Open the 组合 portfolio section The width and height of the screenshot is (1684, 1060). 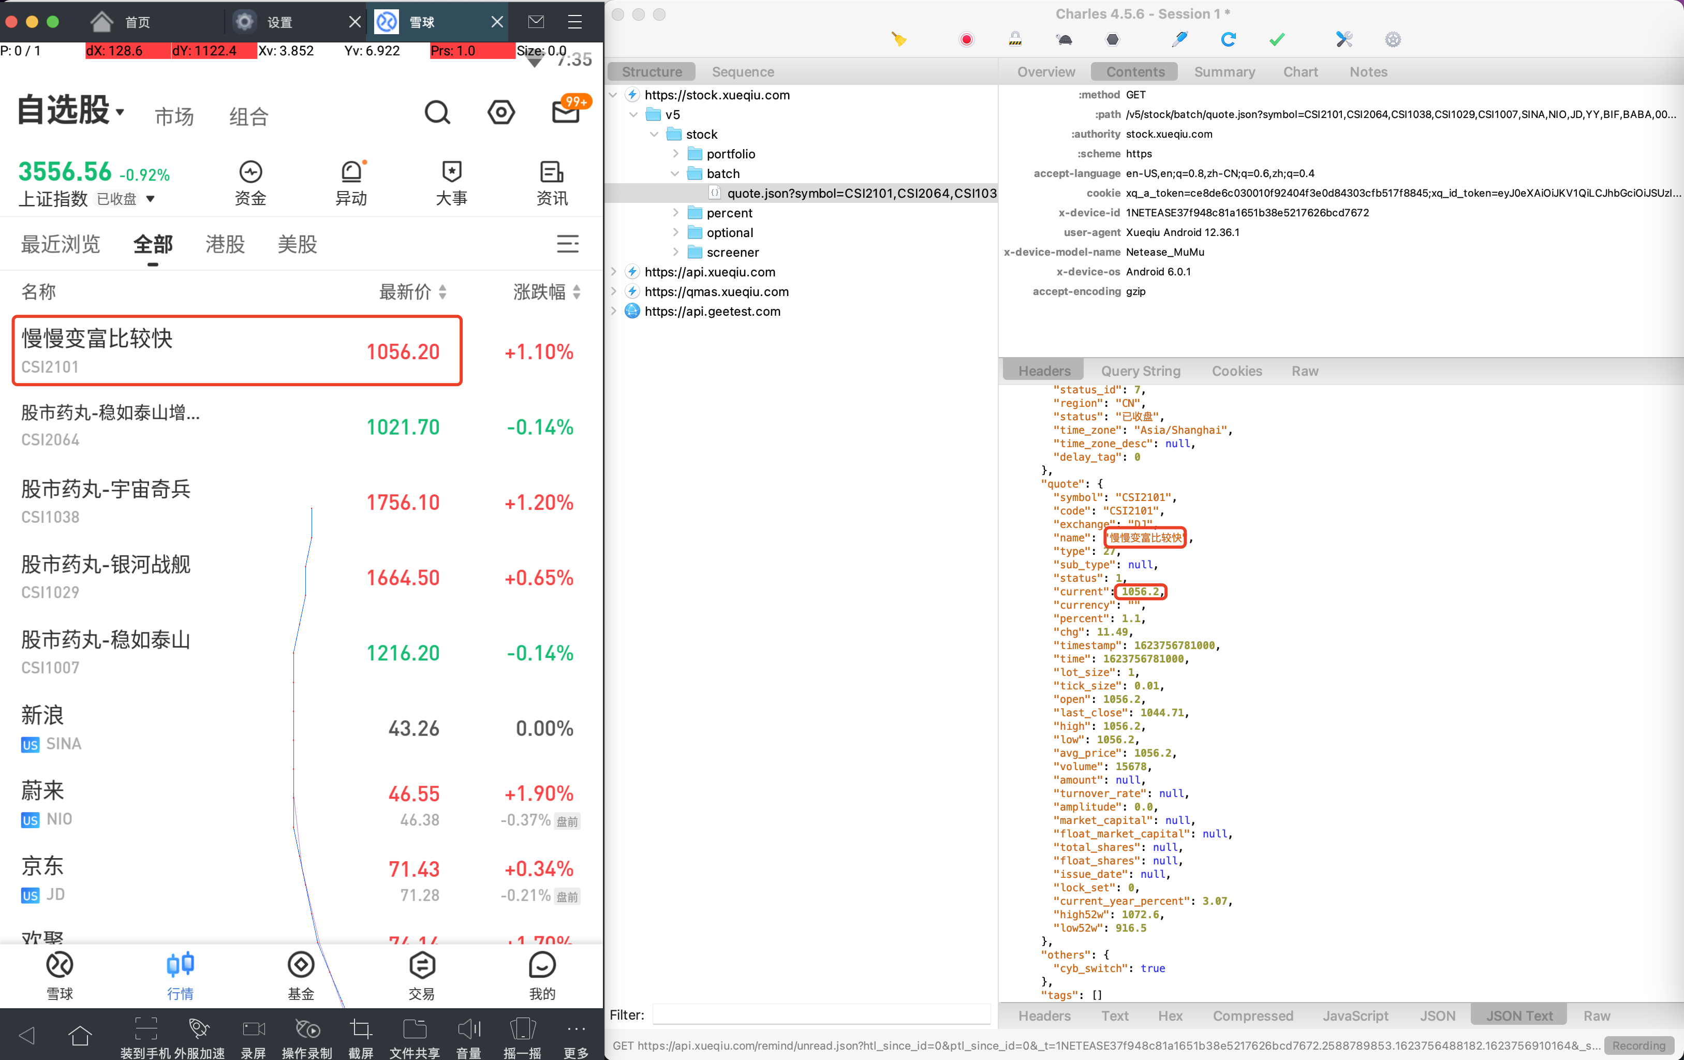(x=248, y=116)
